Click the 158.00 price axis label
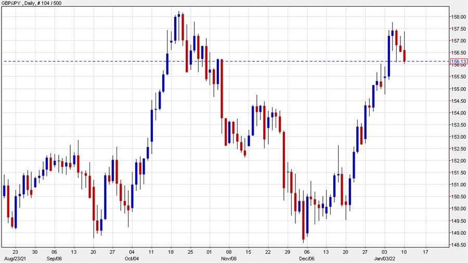This screenshot has width=468, height=263. [x=458, y=17]
